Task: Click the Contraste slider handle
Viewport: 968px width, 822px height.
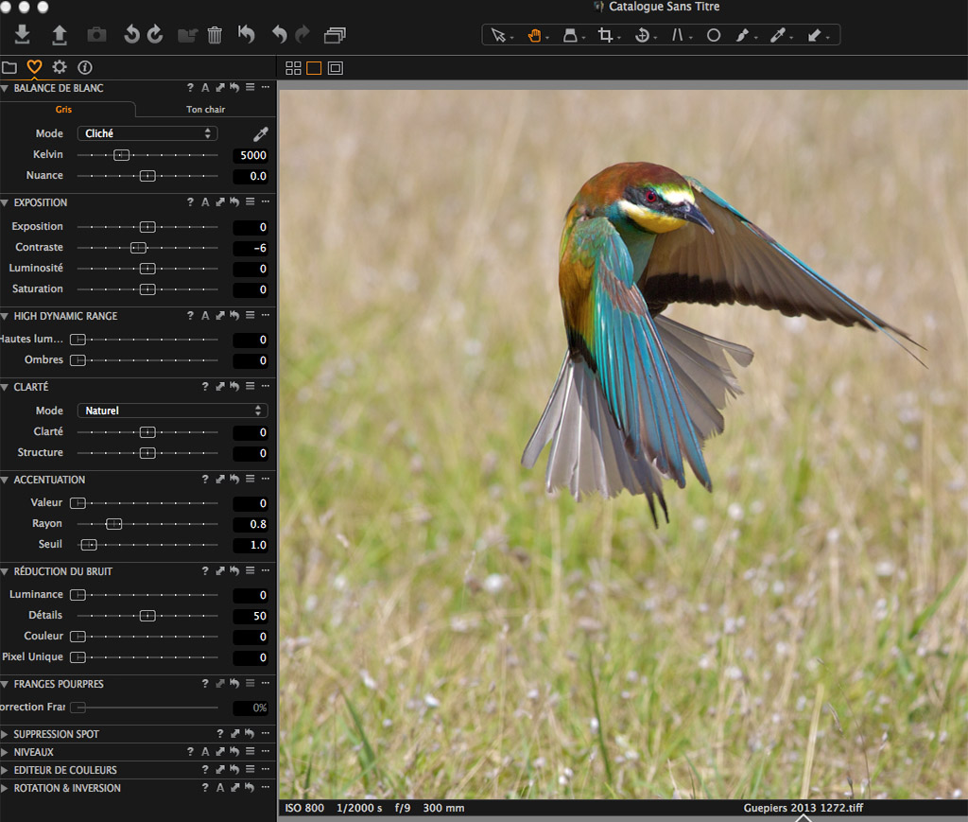Action: click(138, 248)
